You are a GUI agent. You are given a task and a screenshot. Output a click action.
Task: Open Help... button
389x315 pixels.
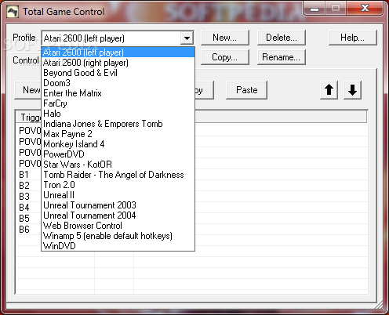coord(352,38)
